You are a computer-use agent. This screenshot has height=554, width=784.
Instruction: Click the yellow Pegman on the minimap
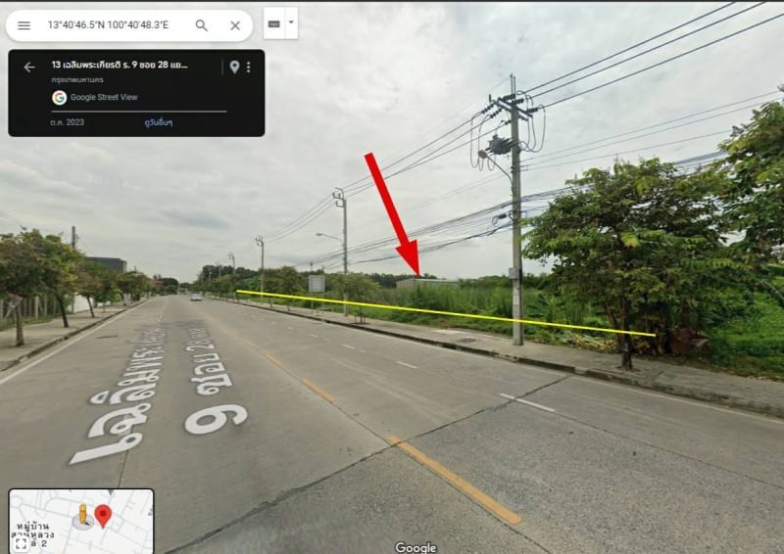point(83,515)
